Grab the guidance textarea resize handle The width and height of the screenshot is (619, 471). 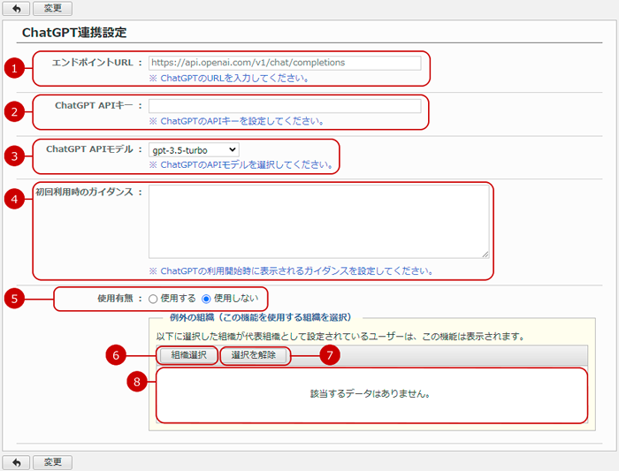tap(485, 254)
